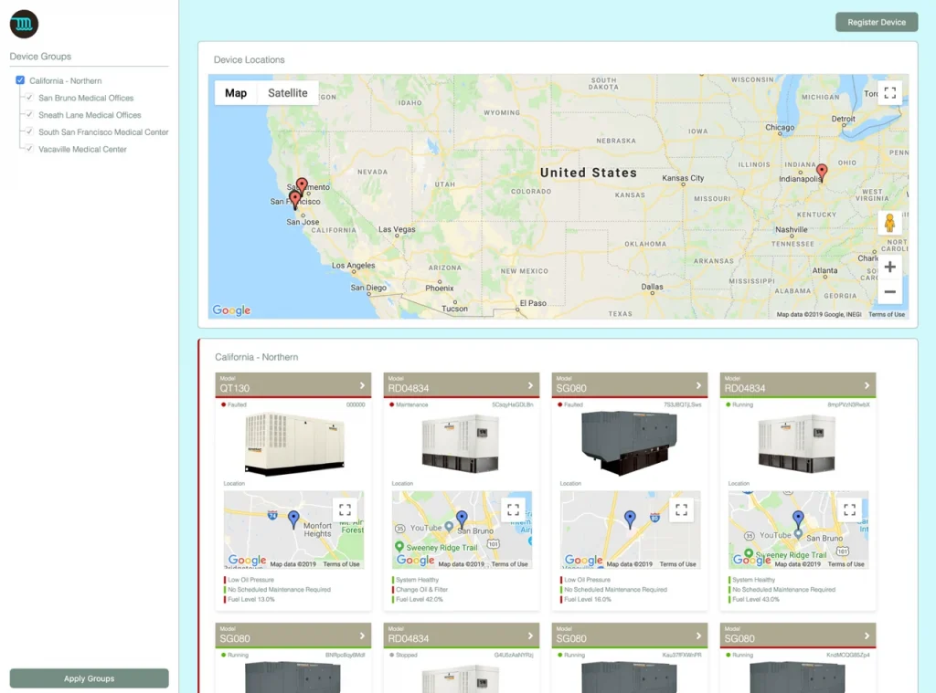Toggle fullscreen on the Device Locations map
This screenshot has width=936, height=693.
(x=889, y=93)
